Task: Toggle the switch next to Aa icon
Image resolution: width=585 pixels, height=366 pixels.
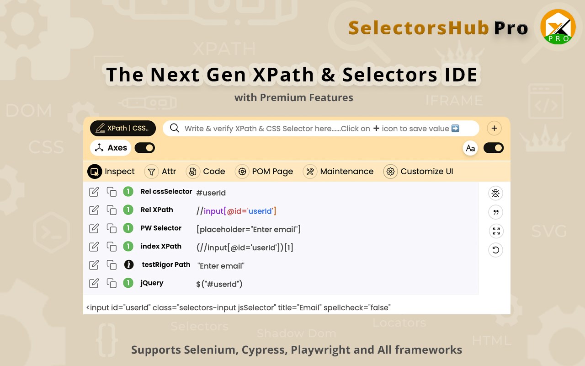Action: click(494, 148)
